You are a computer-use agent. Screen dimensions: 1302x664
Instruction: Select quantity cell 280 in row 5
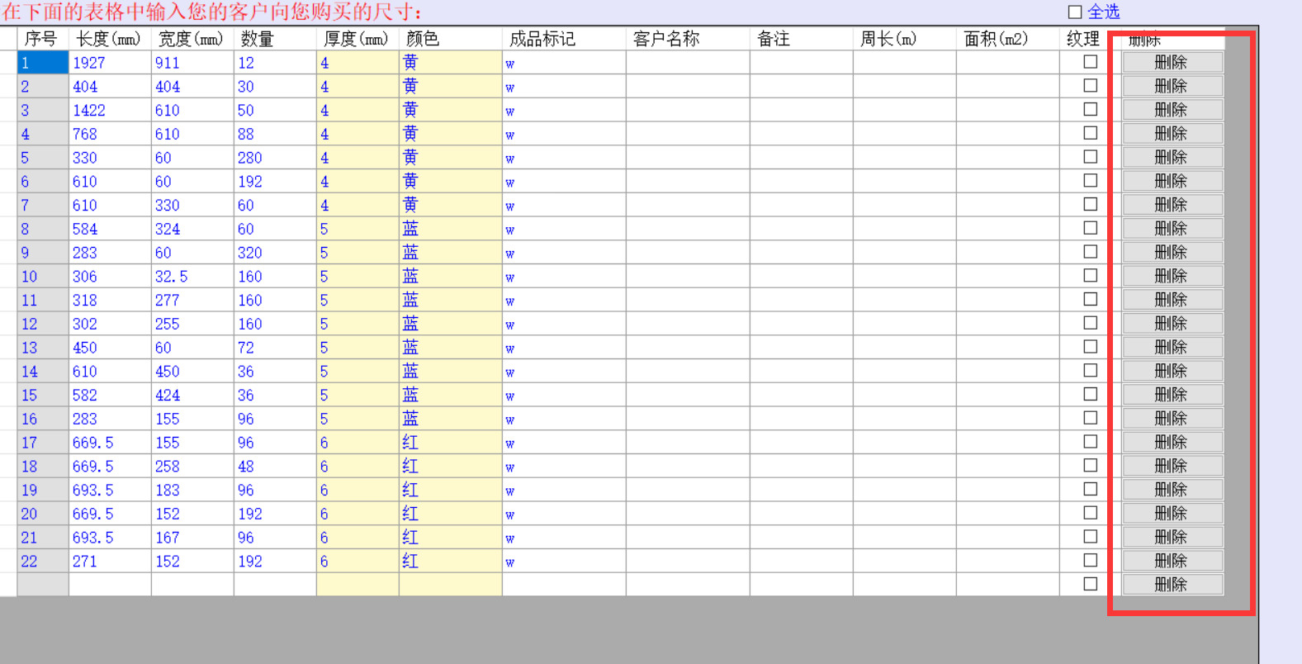(x=275, y=158)
